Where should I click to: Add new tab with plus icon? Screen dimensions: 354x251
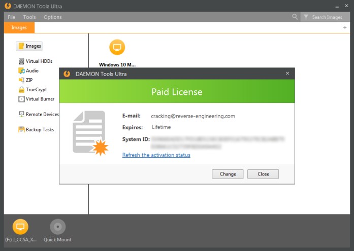pos(345,27)
